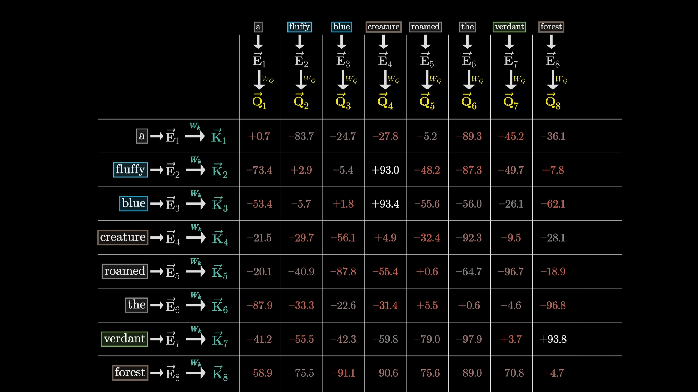Click the 'fluffy' token in top header
Screen dimensions: 698x392
tap(299, 27)
